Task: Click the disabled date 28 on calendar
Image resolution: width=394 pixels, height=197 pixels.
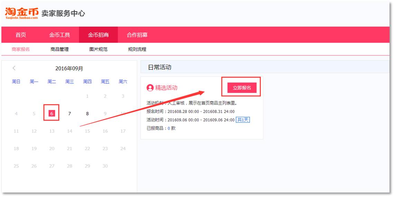Action: tap(69, 166)
